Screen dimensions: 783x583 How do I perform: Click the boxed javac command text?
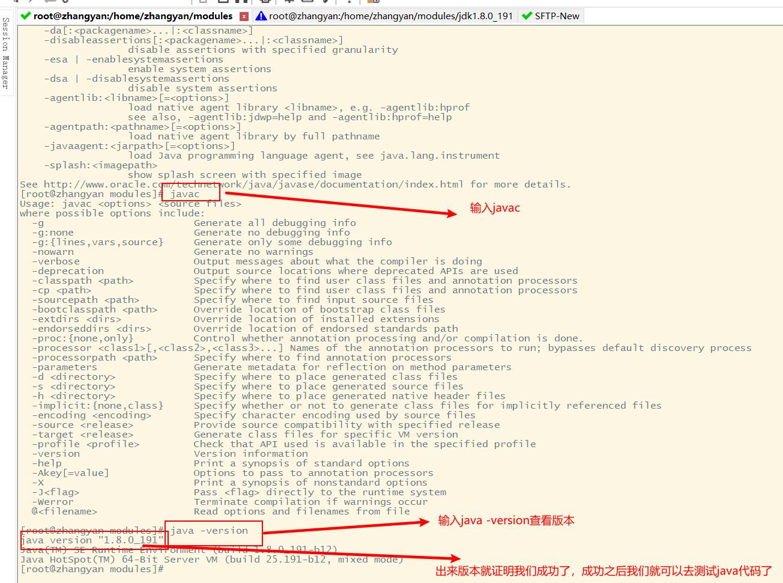coord(184,194)
